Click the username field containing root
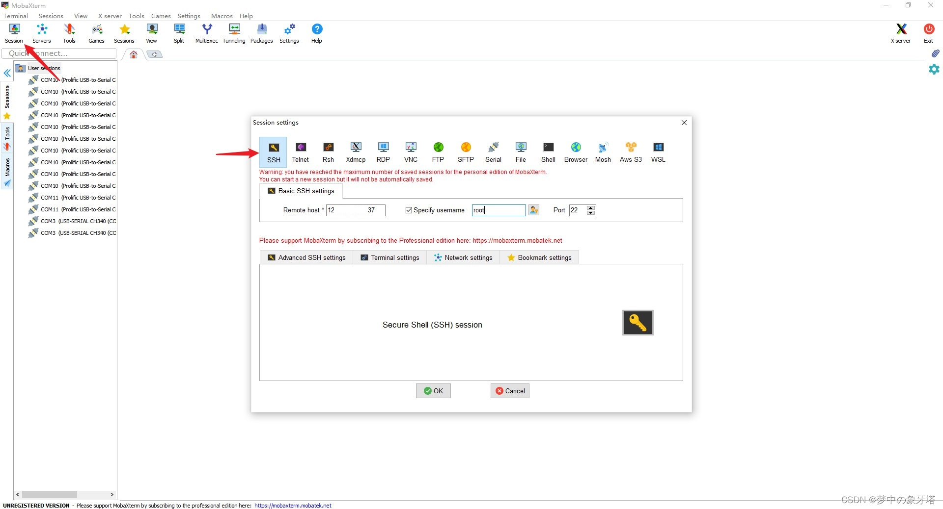Image resolution: width=943 pixels, height=509 pixels. [499, 210]
